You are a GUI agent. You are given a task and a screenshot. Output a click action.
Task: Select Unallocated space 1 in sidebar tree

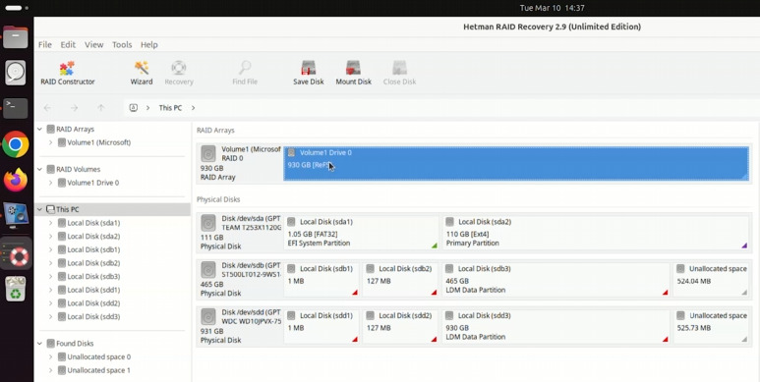click(x=99, y=370)
